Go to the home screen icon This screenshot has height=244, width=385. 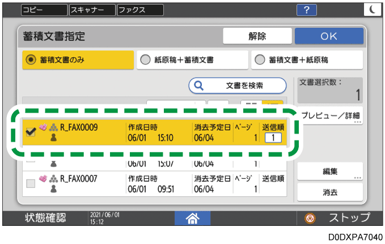193,219
